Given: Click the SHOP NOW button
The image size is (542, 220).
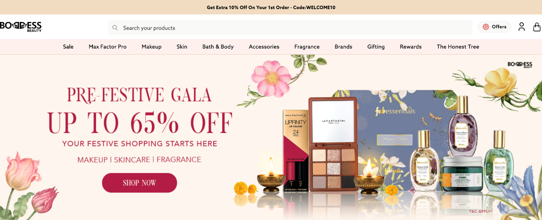Looking at the screenshot, I should 139,183.
